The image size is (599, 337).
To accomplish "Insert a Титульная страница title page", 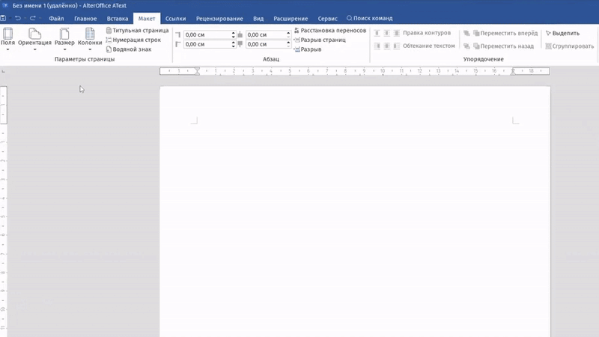I will 137,30.
